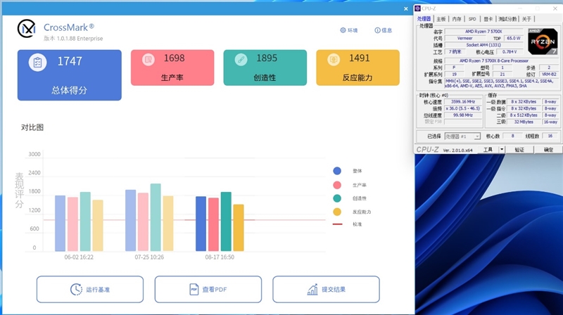The height and width of the screenshot is (315, 563).
Task: Select the light blue bar of 06-02 16:22
Action: coord(60,223)
